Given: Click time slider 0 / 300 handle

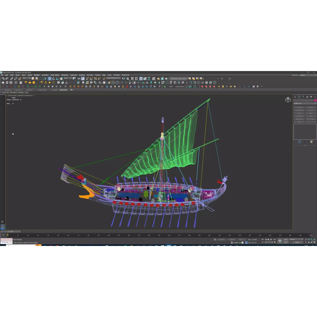Looking at the screenshot, I should [x=11, y=232].
